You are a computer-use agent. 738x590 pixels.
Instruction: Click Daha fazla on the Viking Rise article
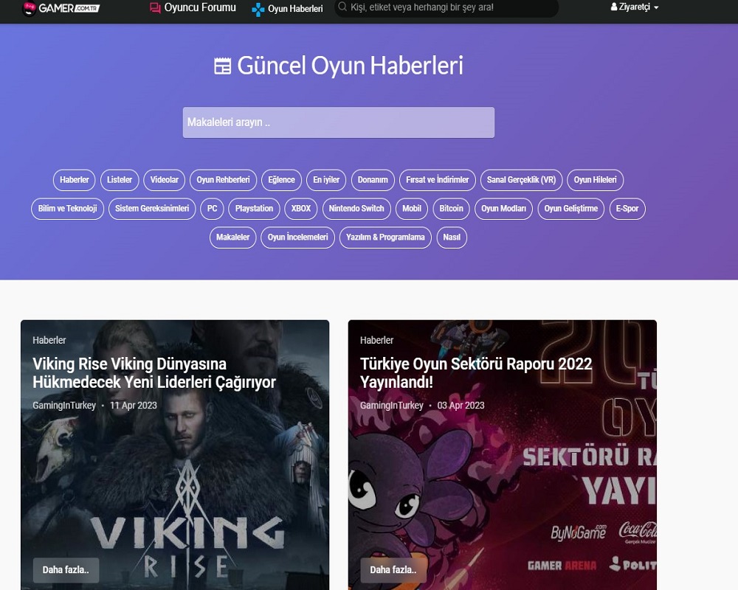coord(66,570)
